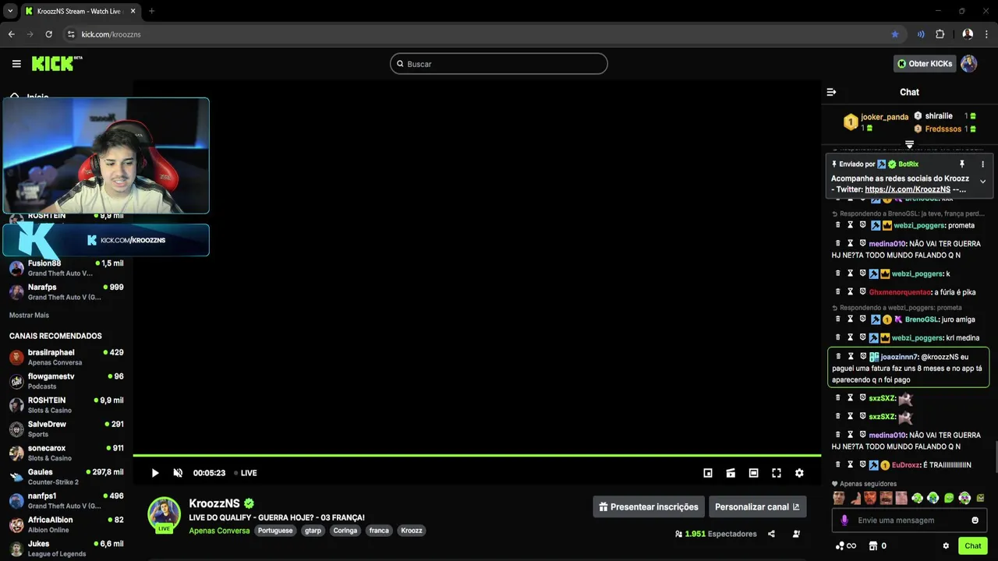
Task: Open the user icon beside share
Action: tap(796, 534)
